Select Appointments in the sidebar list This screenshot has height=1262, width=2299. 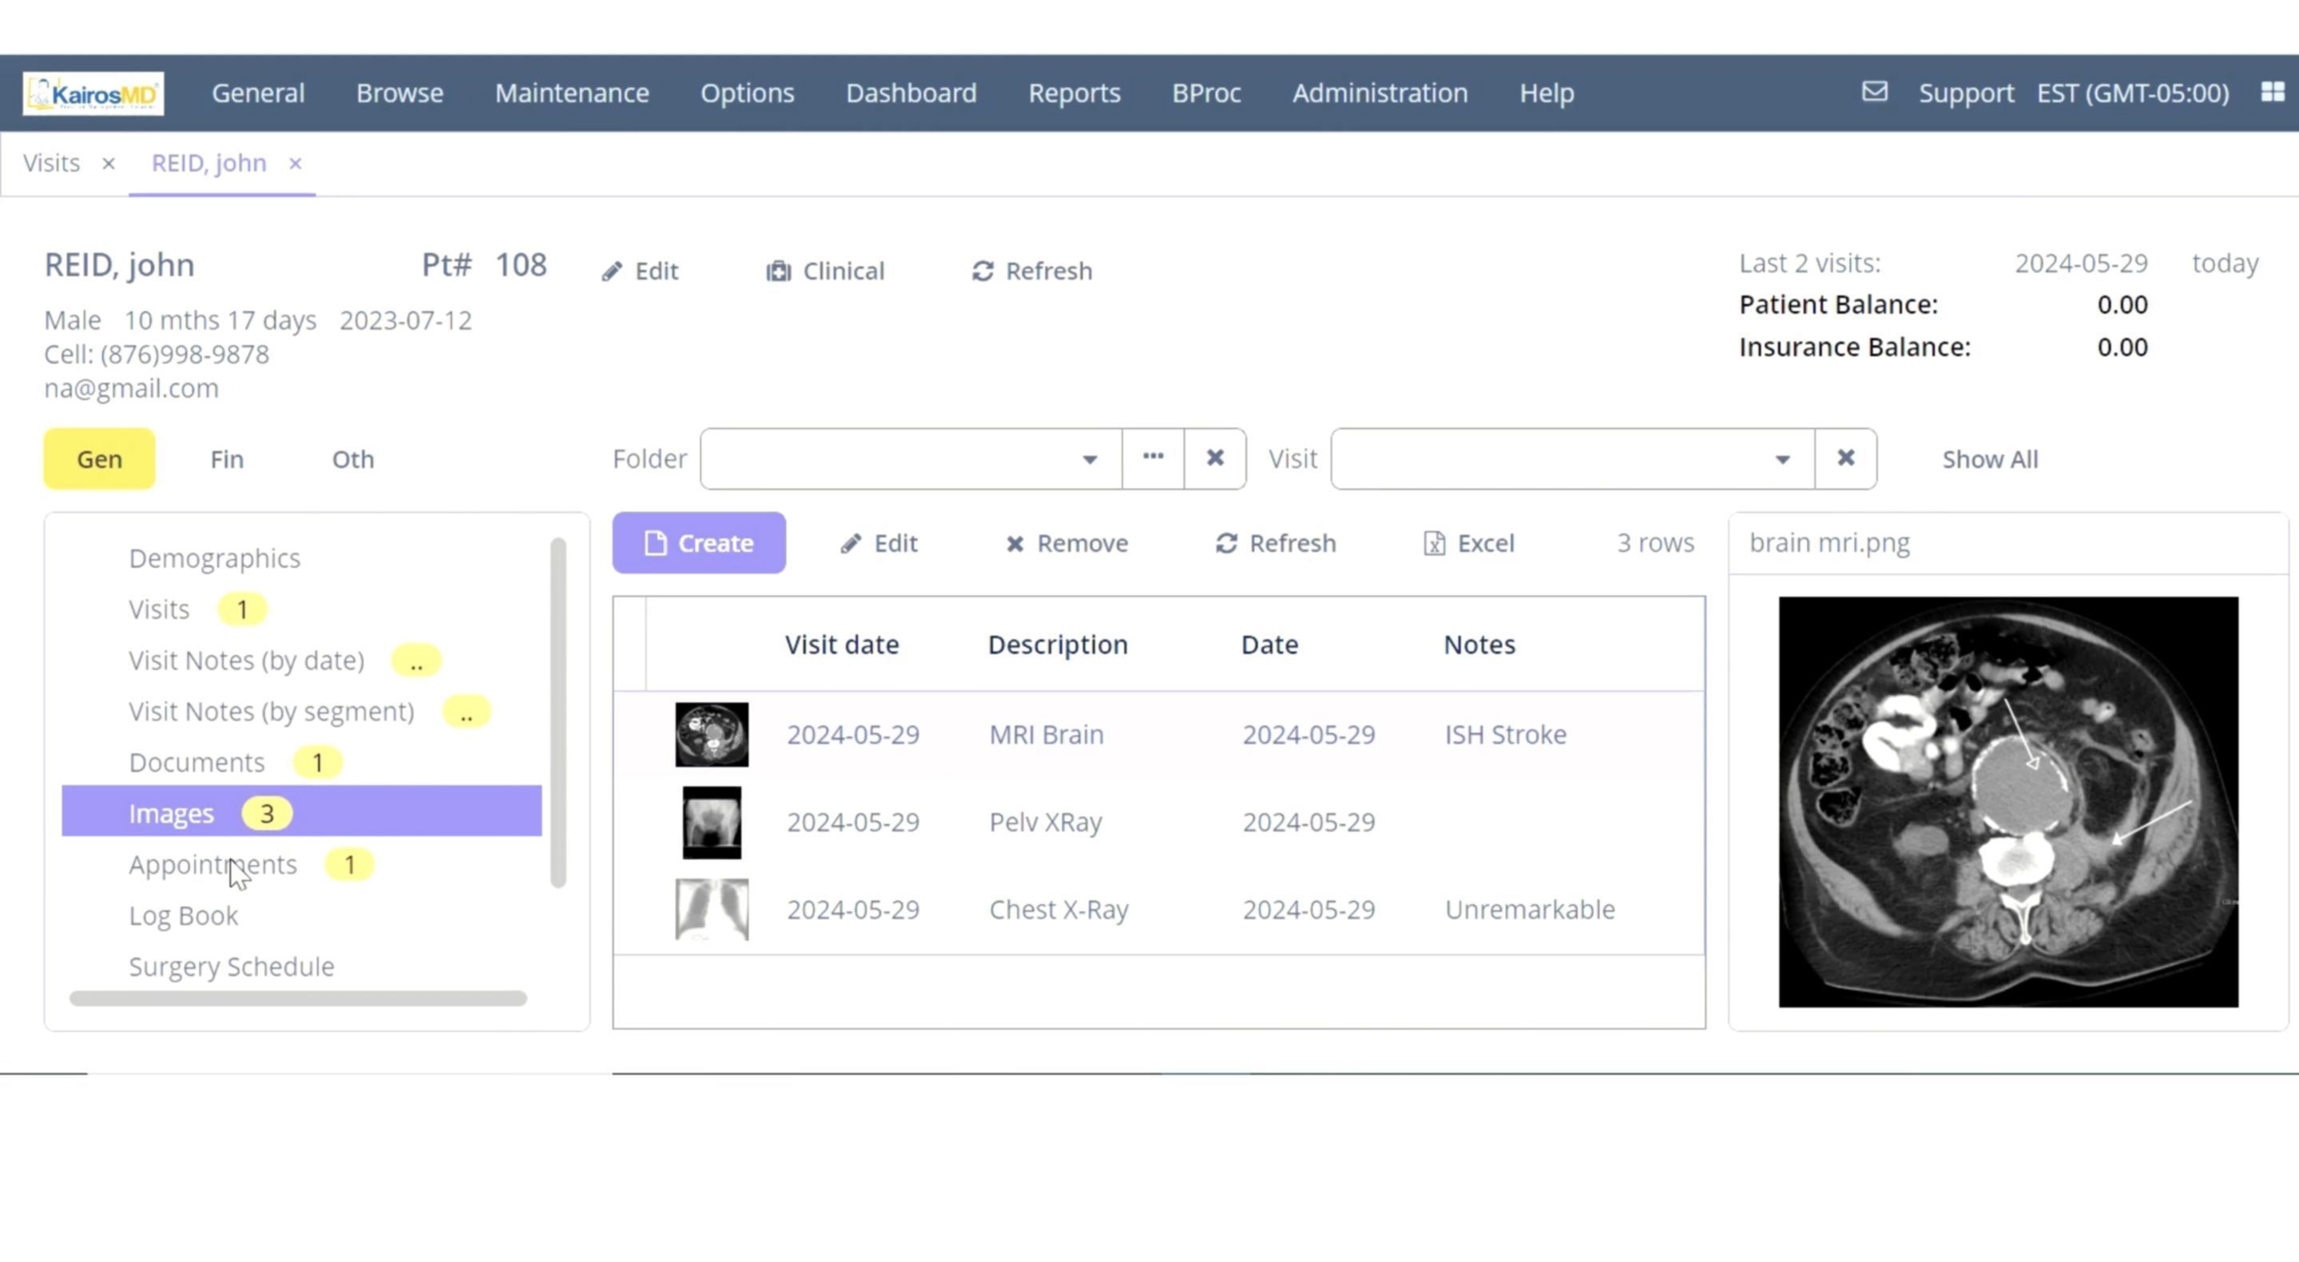(x=212, y=864)
